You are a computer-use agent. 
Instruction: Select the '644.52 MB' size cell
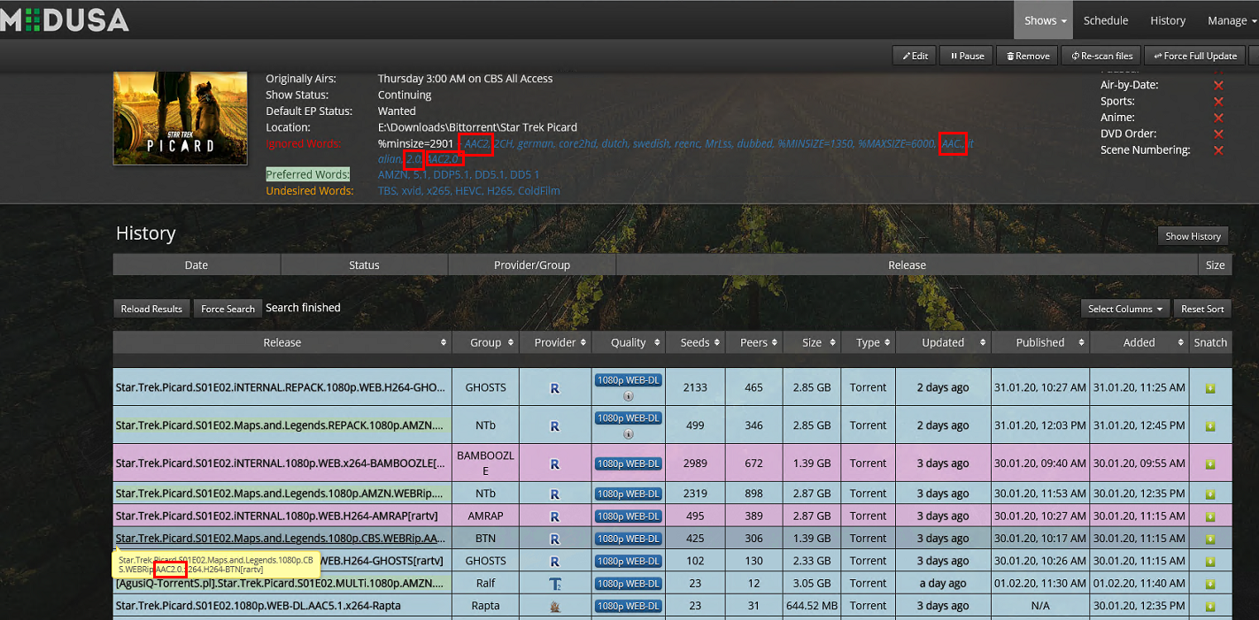[x=812, y=606]
